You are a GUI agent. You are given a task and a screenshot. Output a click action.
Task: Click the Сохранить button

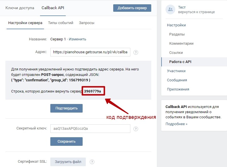click(66, 142)
